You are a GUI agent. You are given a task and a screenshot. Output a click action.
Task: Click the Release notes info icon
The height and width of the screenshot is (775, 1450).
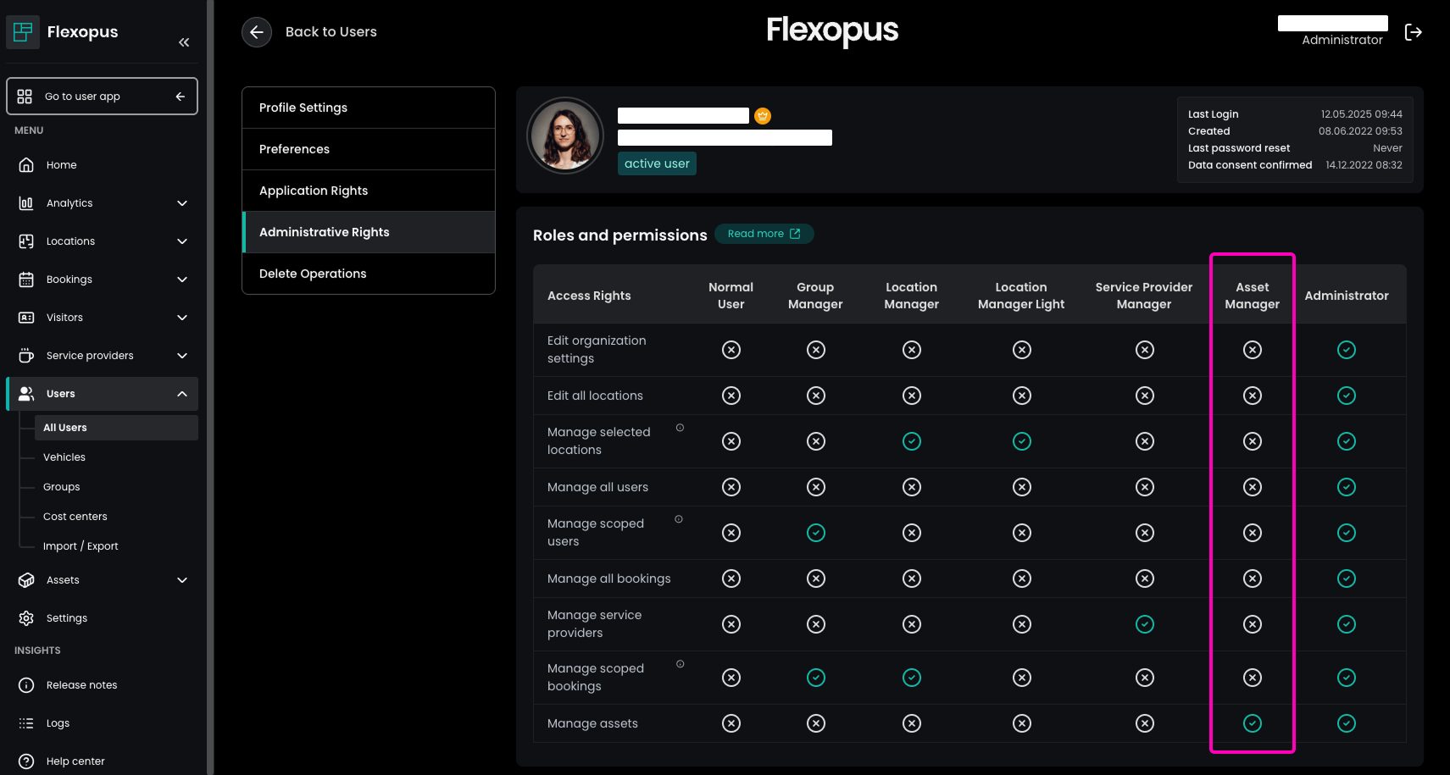pos(26,685)
